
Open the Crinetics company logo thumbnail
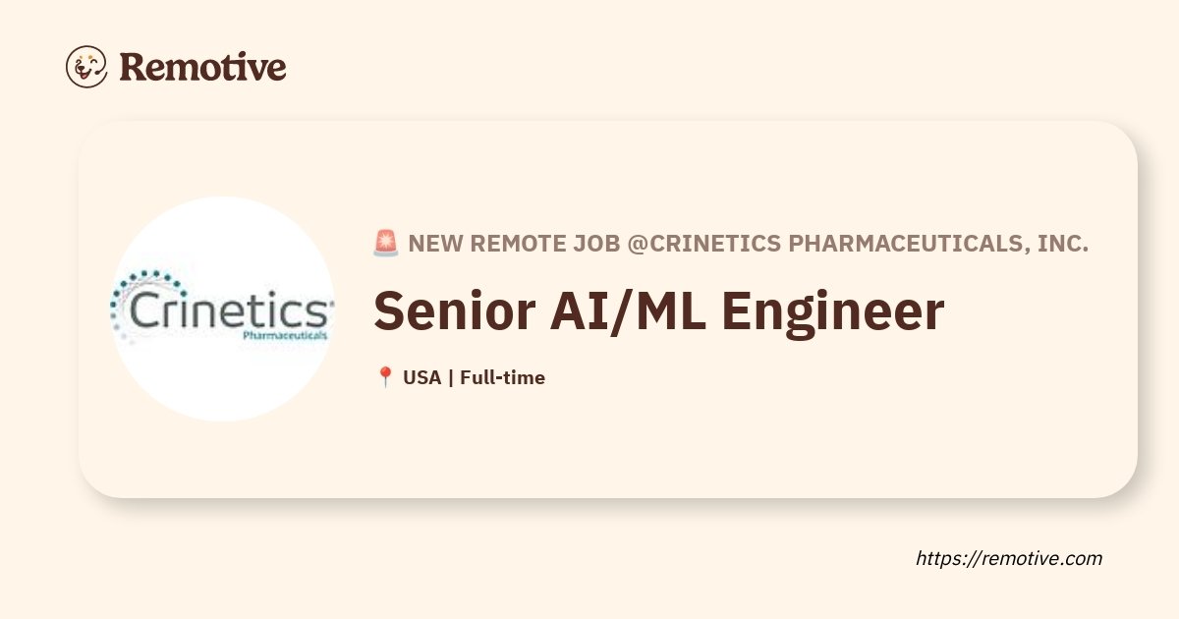point(222,309)
